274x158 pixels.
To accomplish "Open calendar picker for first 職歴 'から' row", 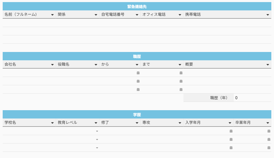I will [x=138, y=73].
